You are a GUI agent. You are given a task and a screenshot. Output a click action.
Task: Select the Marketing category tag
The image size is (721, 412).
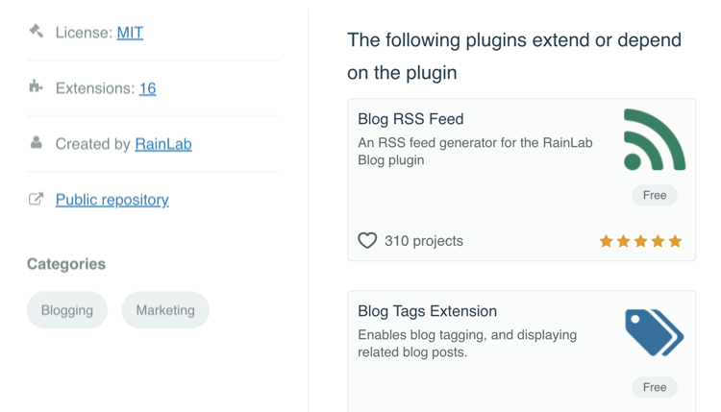(165, 310)
